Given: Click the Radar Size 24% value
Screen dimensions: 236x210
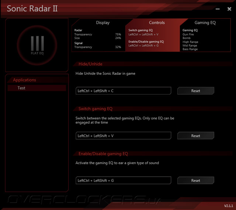Looking at the screenshot, I should tap(118, 38).
